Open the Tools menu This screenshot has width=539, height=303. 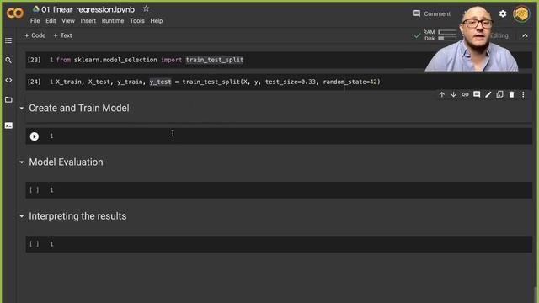[137, 21]
